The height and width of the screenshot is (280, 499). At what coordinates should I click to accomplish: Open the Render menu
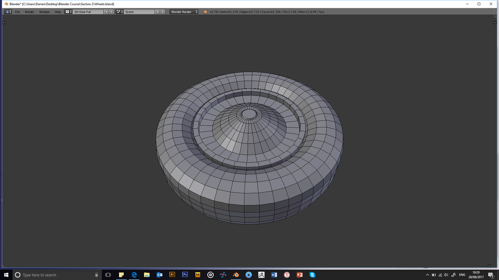[x=29, y=12]
